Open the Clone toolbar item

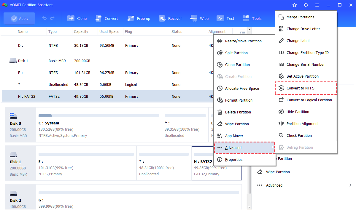77,18
